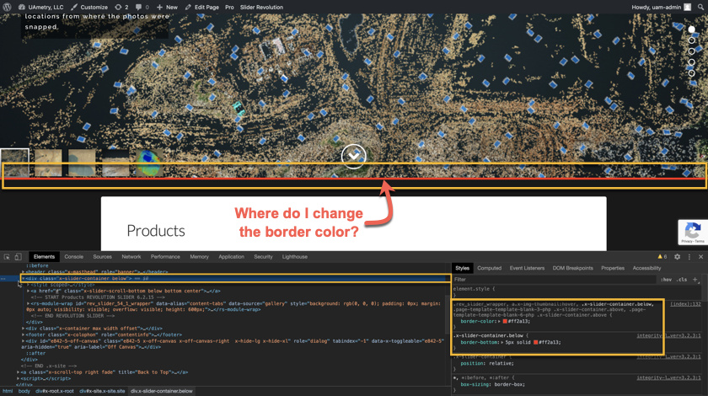
Task: Select the fourth slide bullet
Action: tap(691, 62)
